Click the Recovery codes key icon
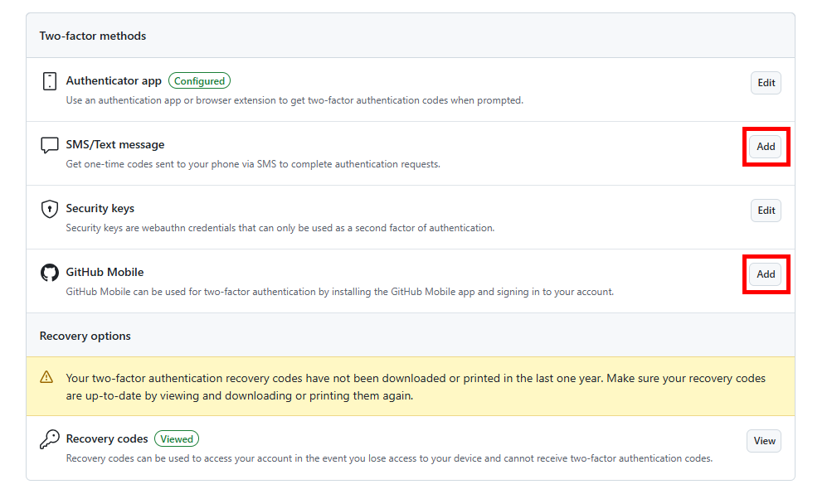The width and height of the screenshot is (832, 494). tap(50, 439)
